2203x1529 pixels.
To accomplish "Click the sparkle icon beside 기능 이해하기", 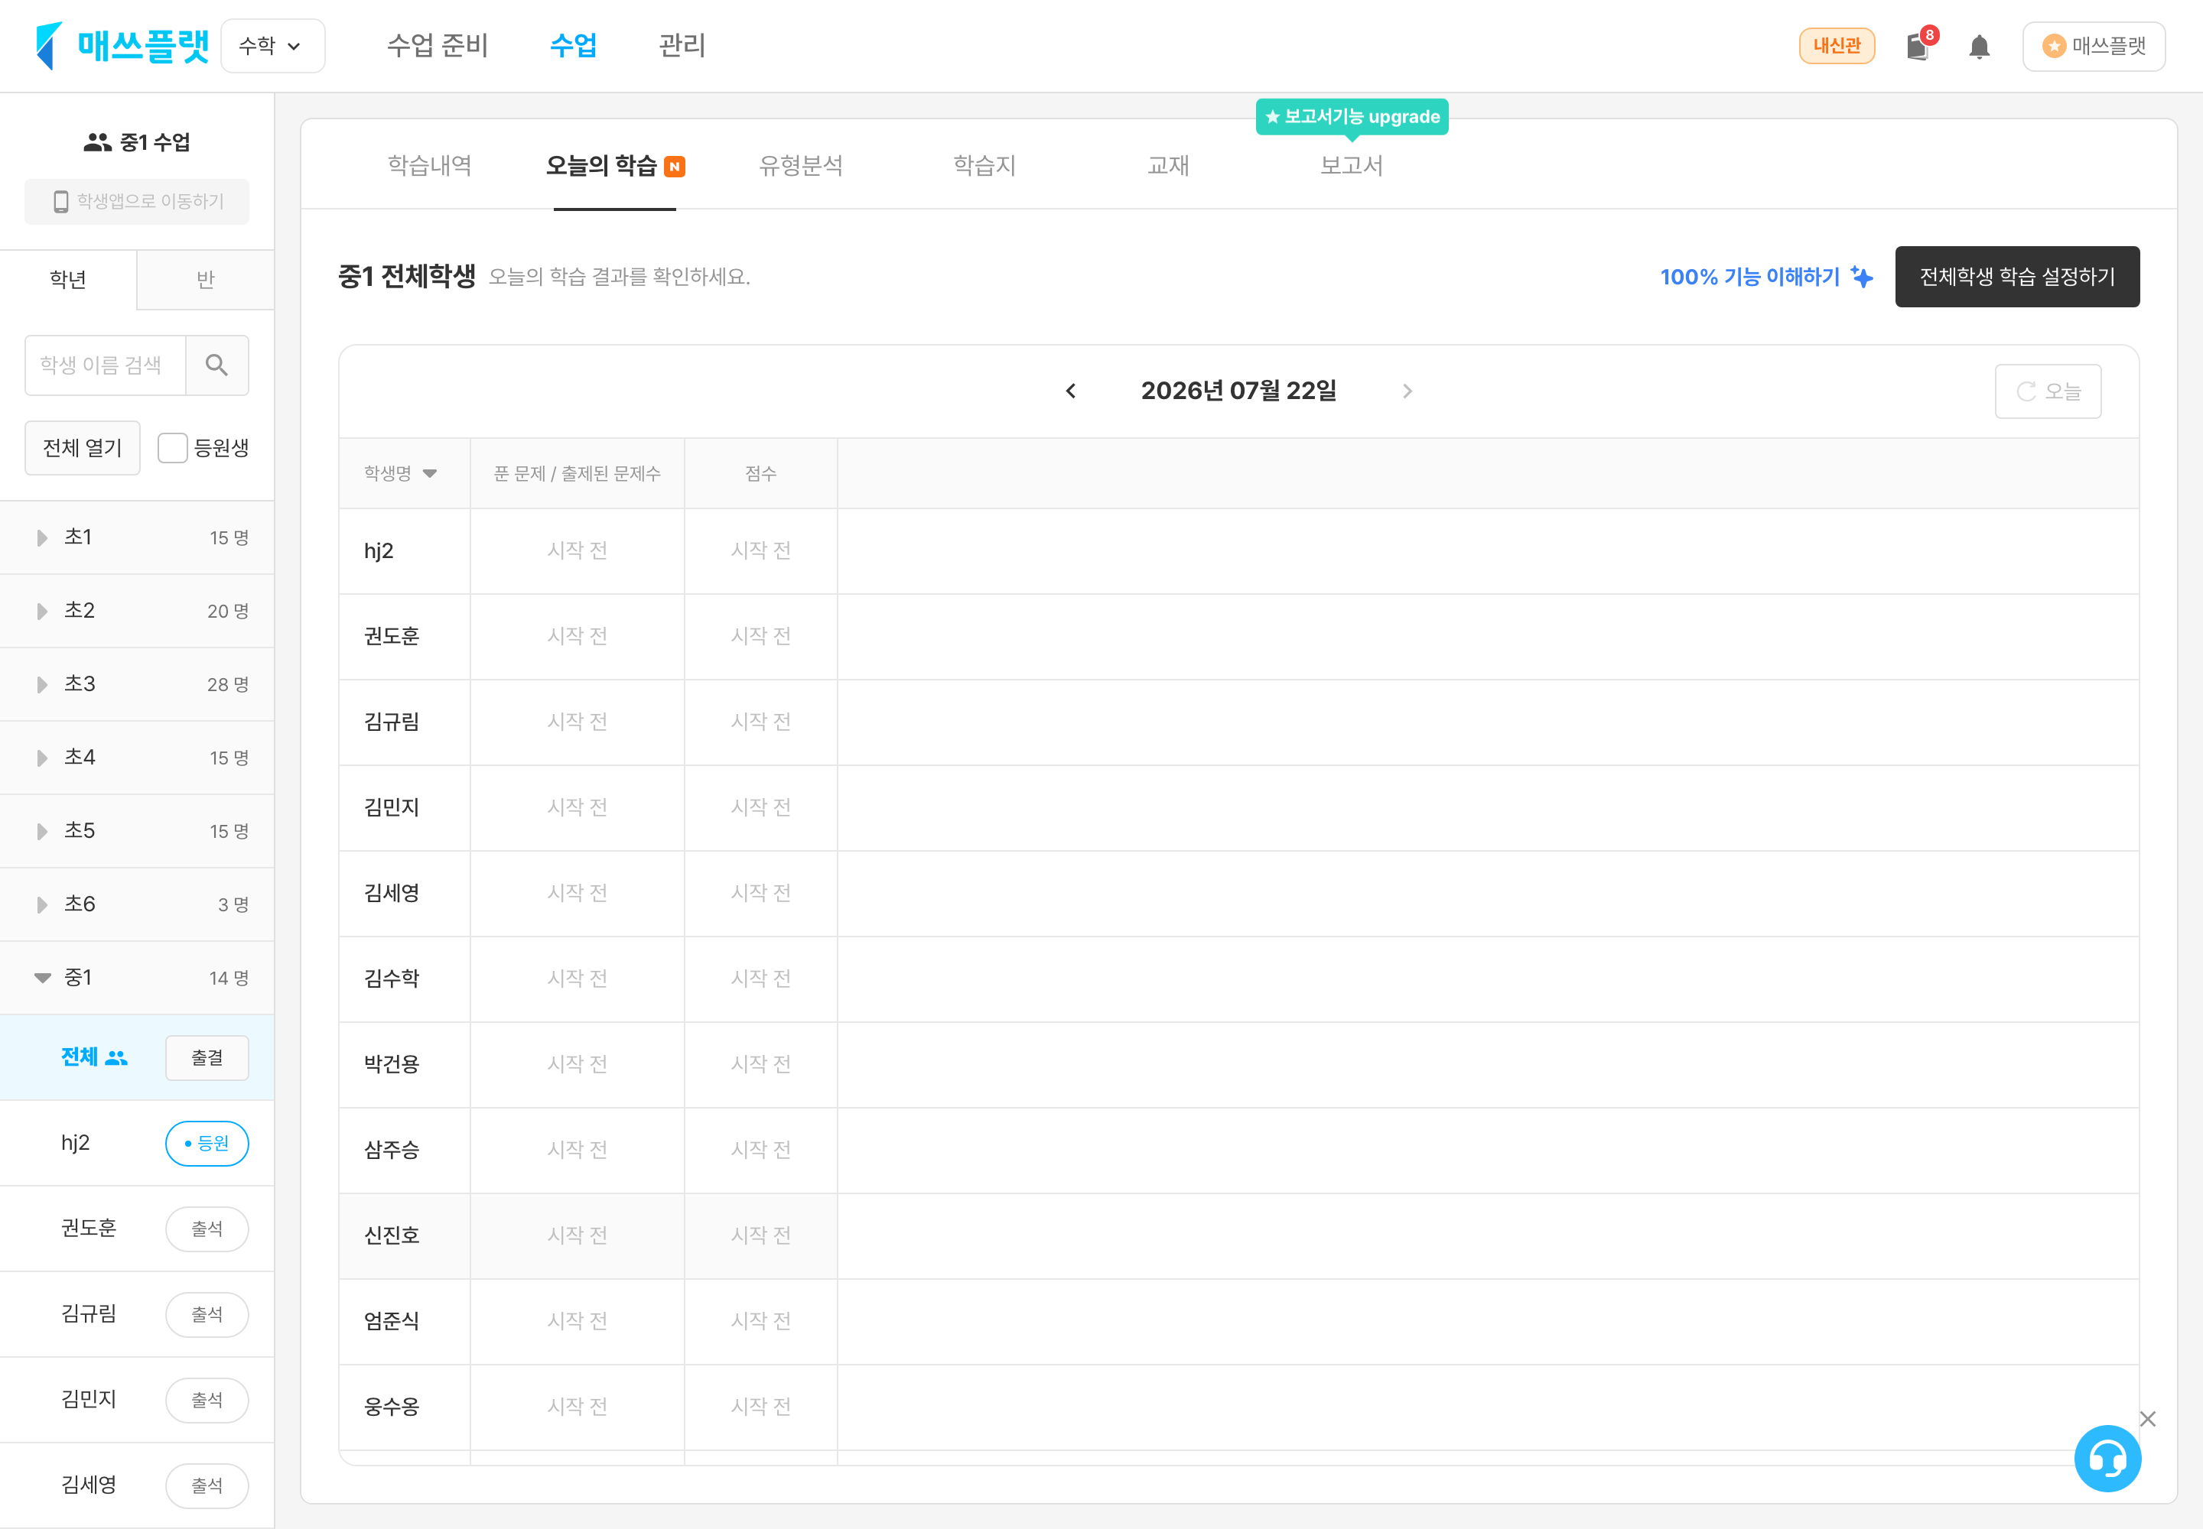I will (1862, 277).
